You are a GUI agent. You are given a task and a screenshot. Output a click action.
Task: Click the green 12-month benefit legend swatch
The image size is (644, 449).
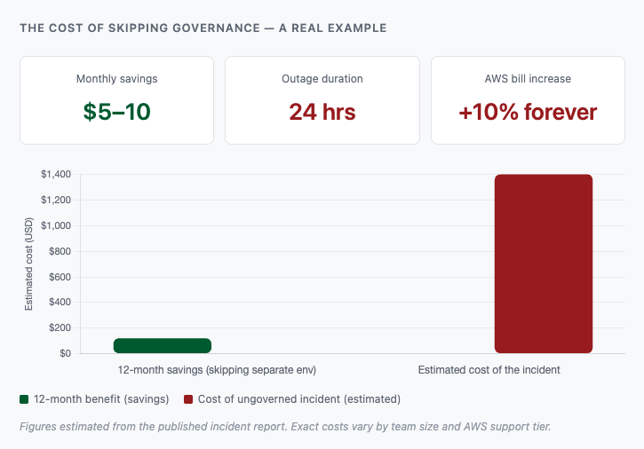click(24, 399)
